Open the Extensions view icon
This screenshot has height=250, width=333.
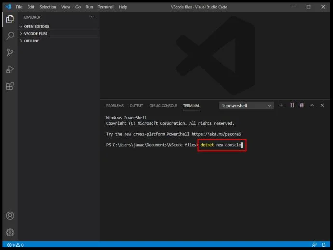[10, 86]
